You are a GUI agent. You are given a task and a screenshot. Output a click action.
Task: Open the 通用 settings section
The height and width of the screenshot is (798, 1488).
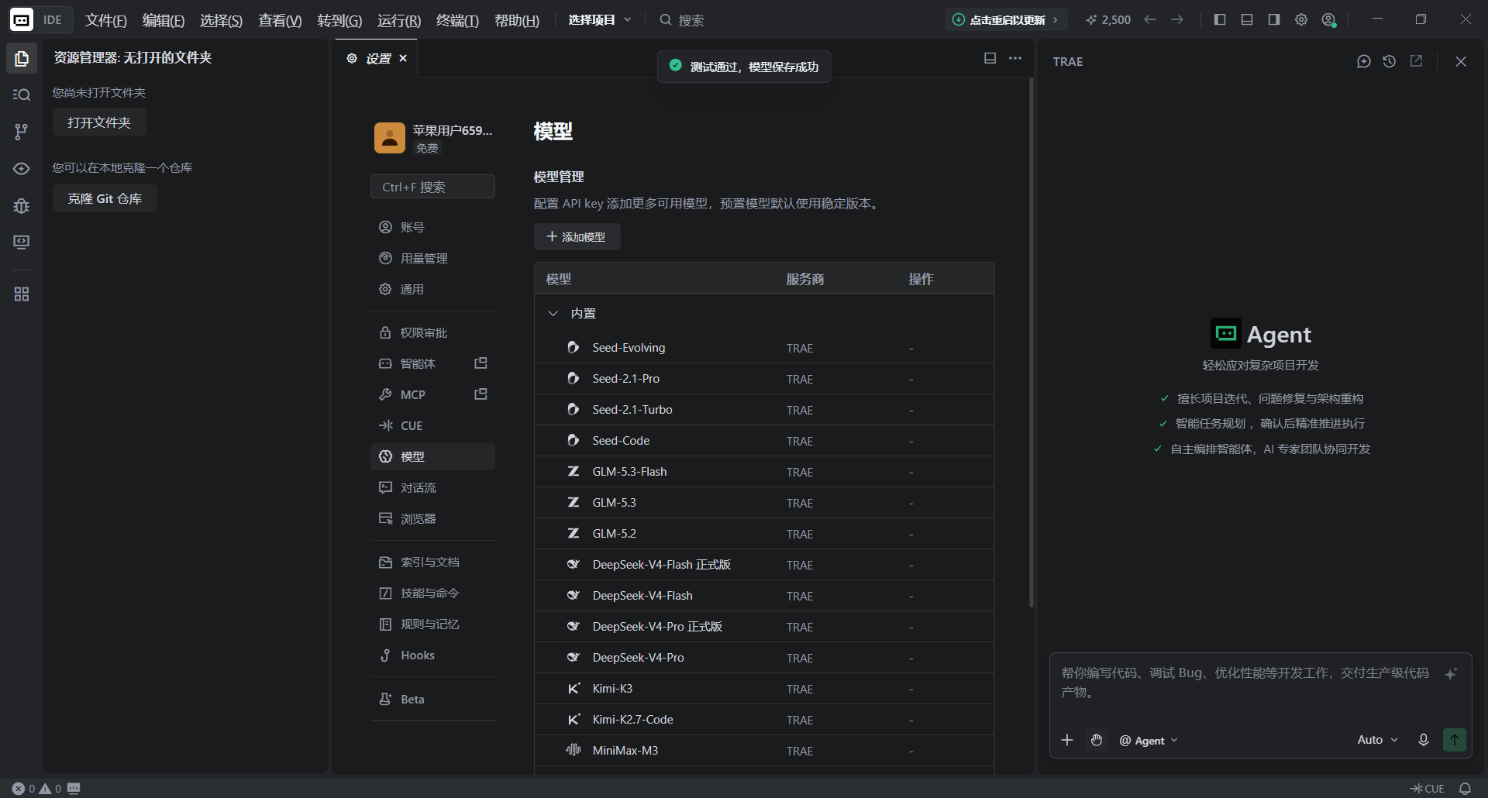(432, 289)
